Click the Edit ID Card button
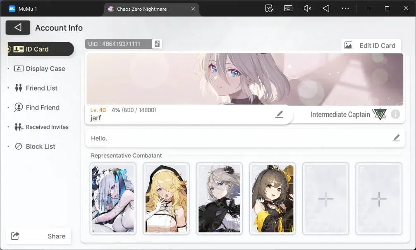The width and height of the screenshot is (416, 250). [x=371, y=45]
